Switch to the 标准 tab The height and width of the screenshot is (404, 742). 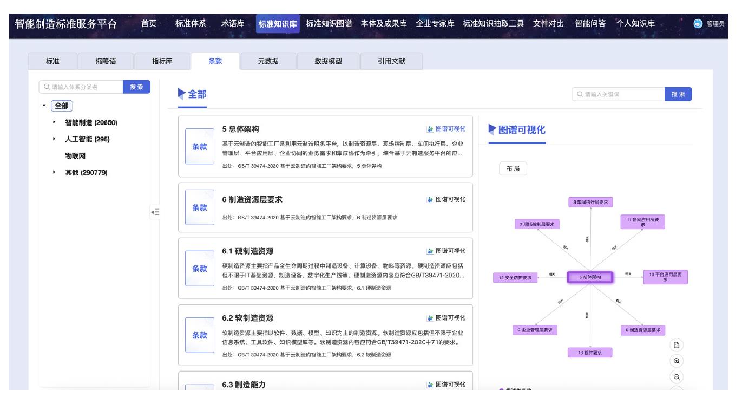click(53, 61)
